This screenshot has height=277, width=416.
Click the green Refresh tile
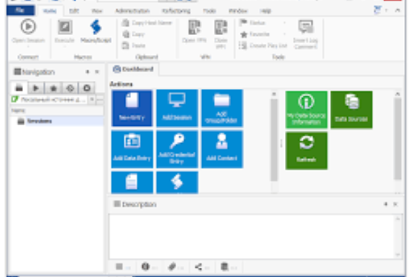click(306, 151)
